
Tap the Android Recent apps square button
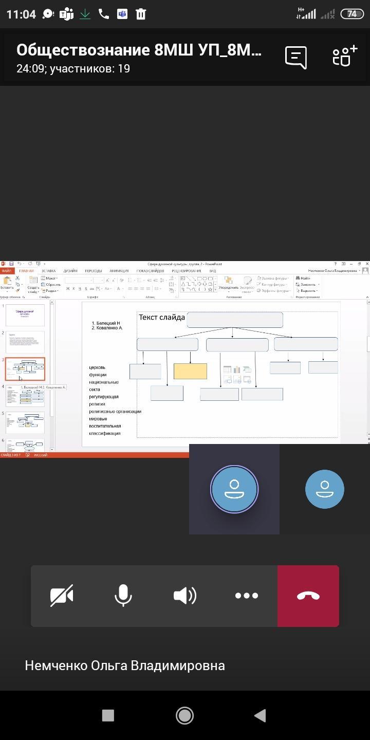[x=108, y=715]
